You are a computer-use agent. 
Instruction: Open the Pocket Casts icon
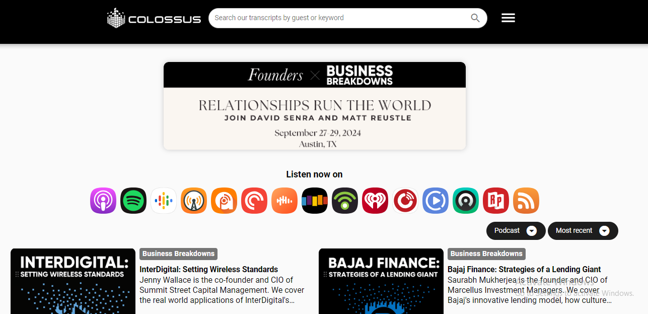point(254,201)
